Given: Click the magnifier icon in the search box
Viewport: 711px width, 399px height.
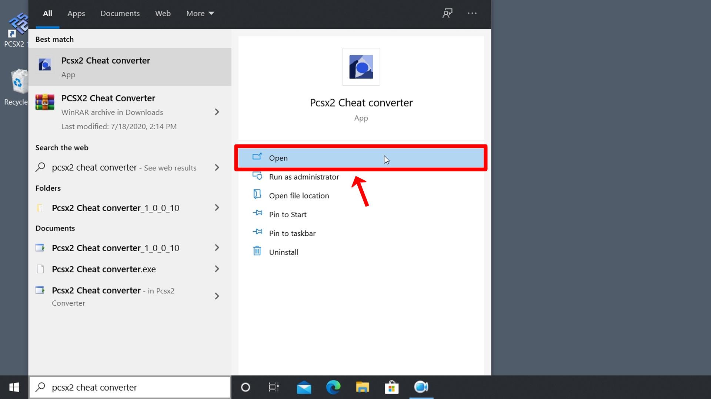Looking at the screenshot, I should [x=40, y=387].
